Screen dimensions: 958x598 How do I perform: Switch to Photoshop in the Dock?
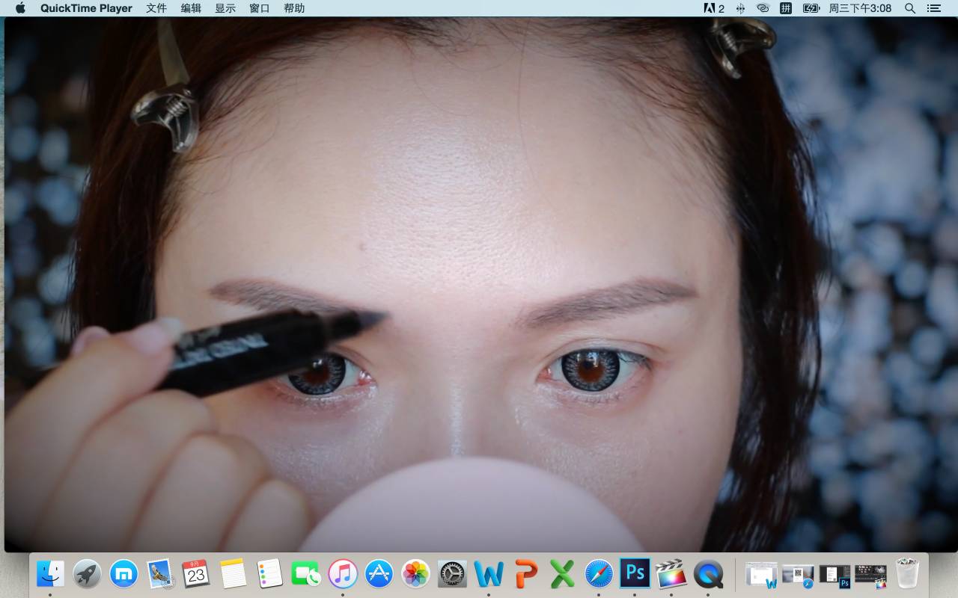tap(635, 573)
